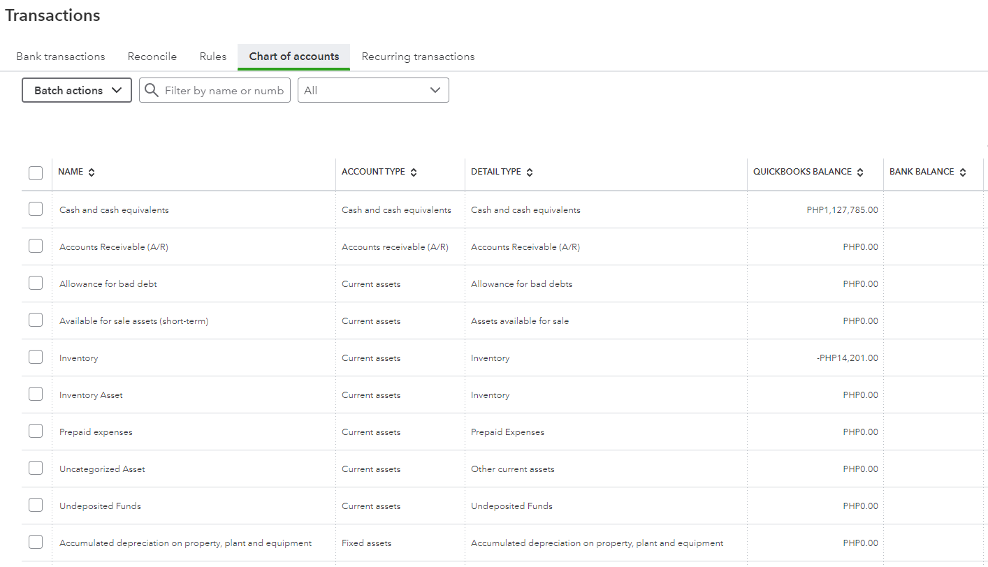Open the Reconcile tab

[x=152, y=57]
